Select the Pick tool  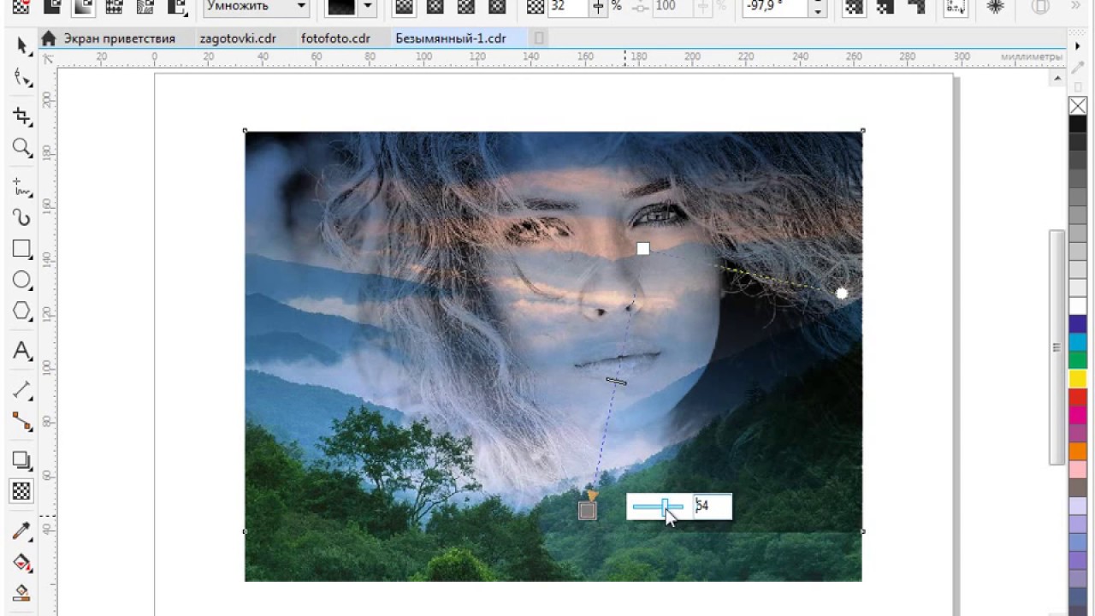(21, 45)
